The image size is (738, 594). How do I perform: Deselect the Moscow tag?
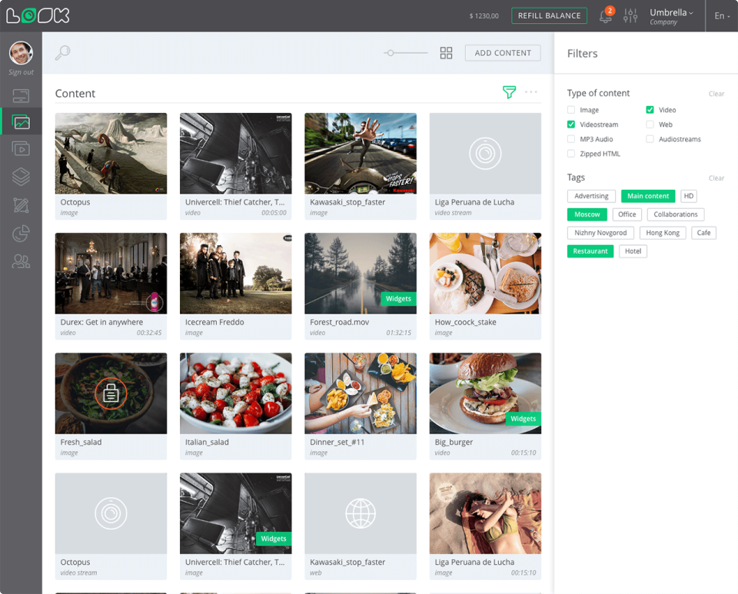point(587,214)
